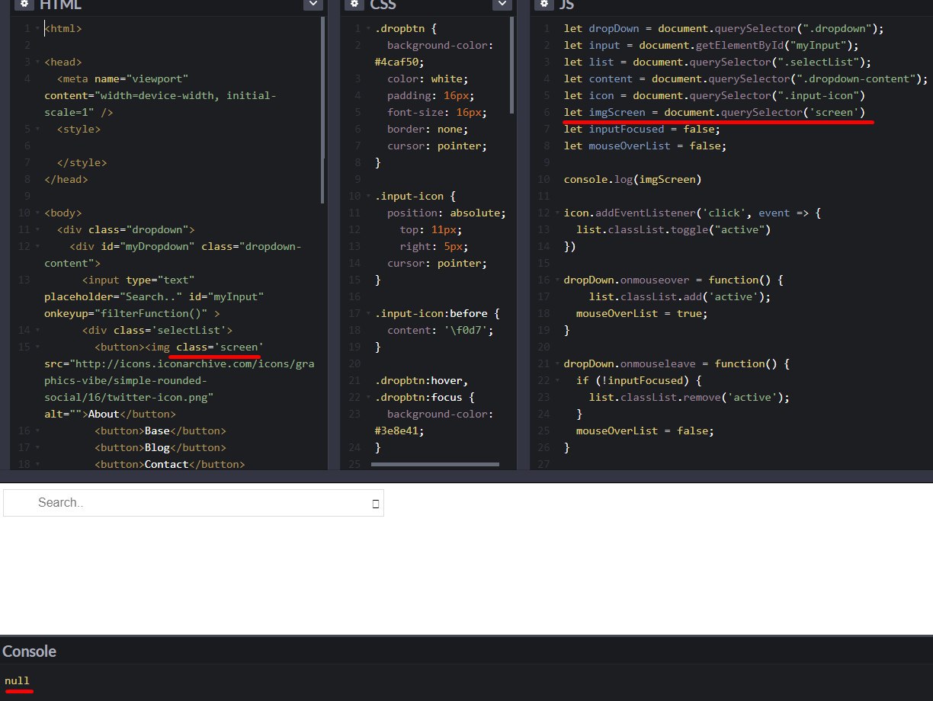Fold dropDown.onmouseover function in JS
This screenshot has width=933, height=701.
[x=556, y=280]
